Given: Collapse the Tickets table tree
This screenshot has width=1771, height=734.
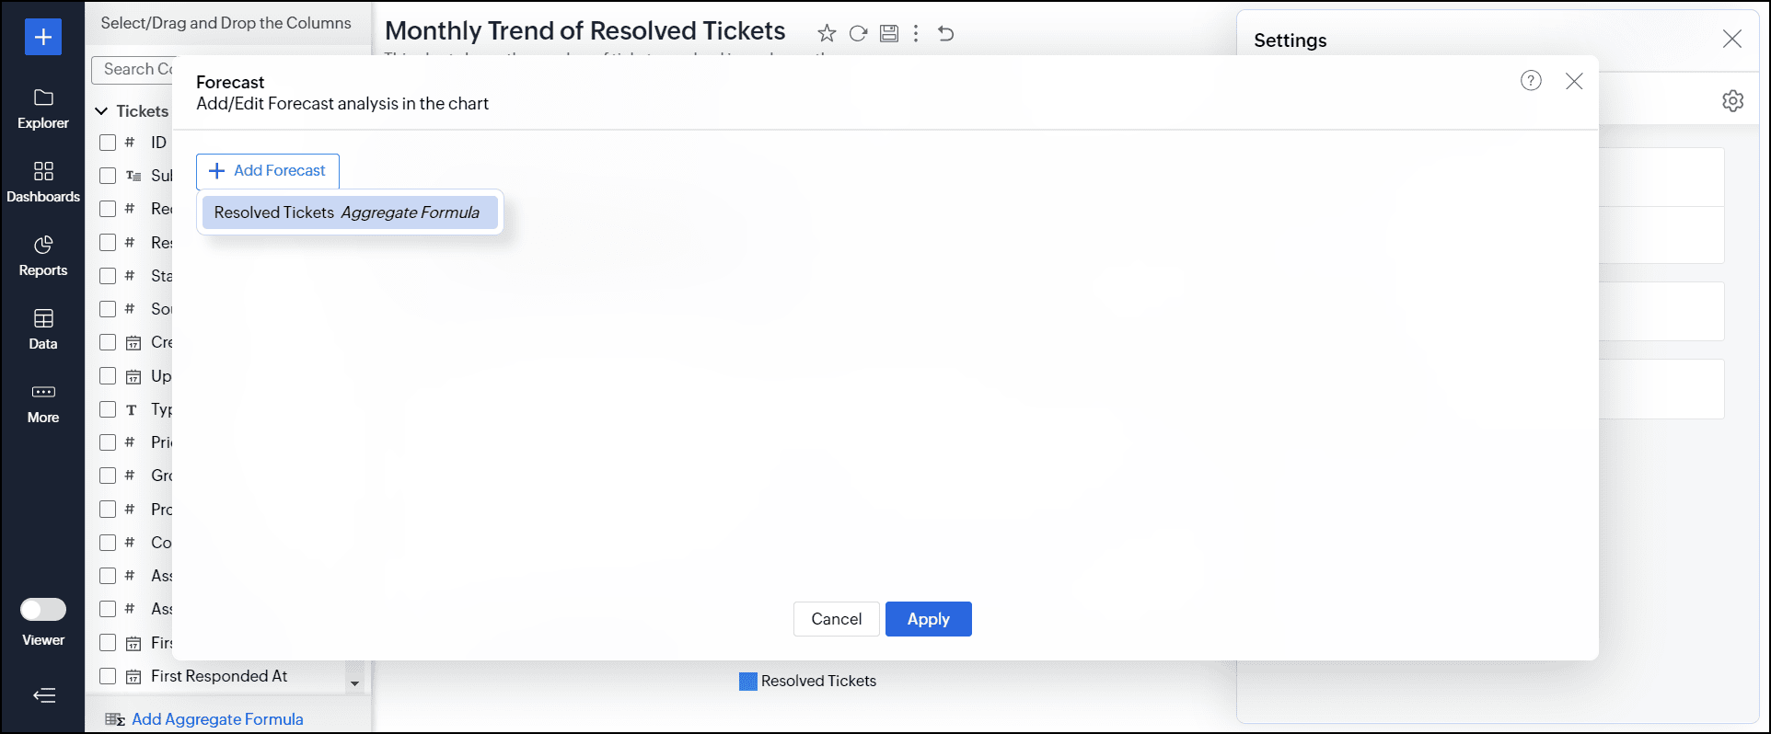Looking at the screenshot, I should pyautogui.click(x=101, y=111).
